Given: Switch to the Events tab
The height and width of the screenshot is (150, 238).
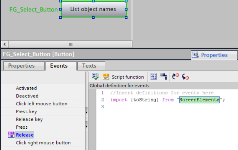Looking at the screenshot, I should tap(61, 66).
